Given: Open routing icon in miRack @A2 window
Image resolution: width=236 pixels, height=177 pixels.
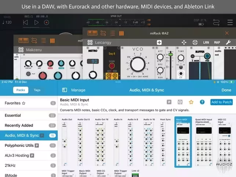Looking at the screenshot, I should pyautogui.click(x=103, y=33).
